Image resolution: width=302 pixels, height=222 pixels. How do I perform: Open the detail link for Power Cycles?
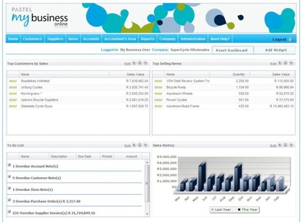(158, 100)
